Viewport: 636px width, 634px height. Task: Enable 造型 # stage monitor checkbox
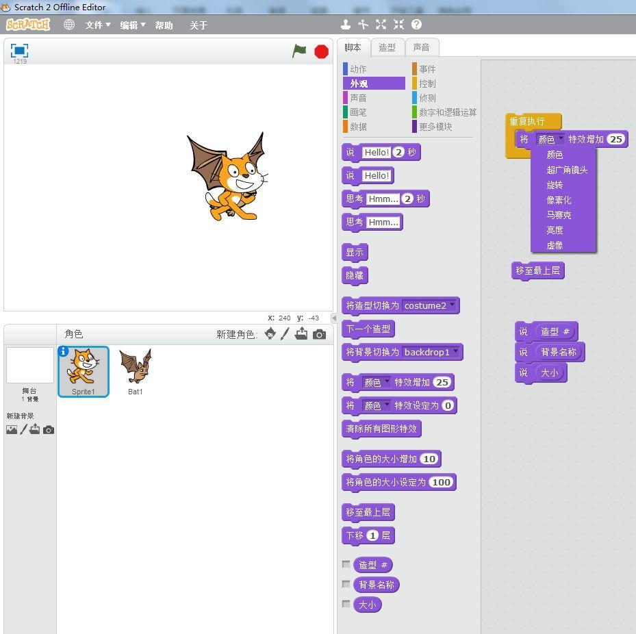click(346, 564)
